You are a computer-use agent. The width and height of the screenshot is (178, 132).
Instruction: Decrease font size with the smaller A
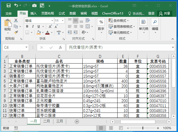click(56, 26)
